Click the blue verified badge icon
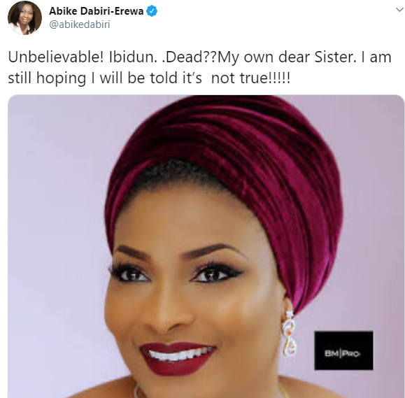 (x=152, y=11)
